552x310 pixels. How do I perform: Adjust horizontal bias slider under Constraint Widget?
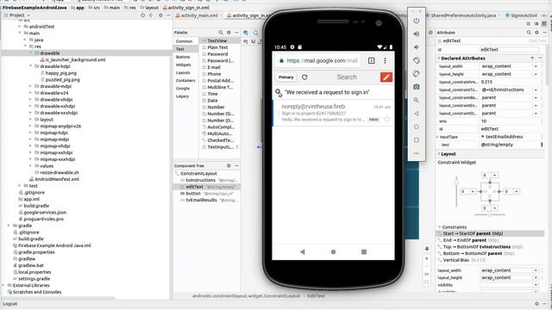(x=490, y=214)
